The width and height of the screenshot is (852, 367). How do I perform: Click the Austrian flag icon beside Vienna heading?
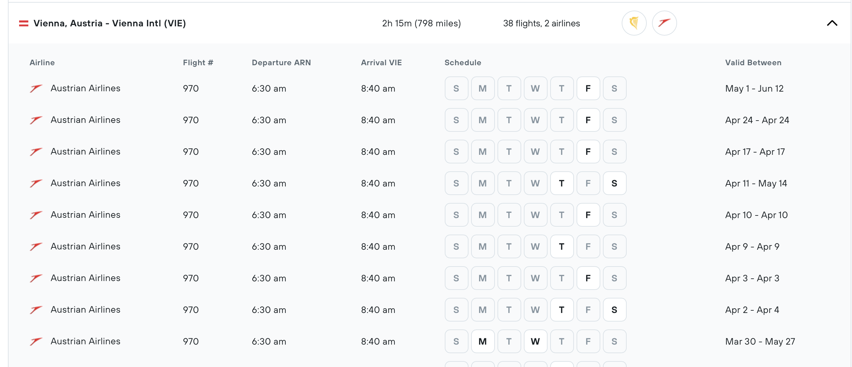[23, 23]
